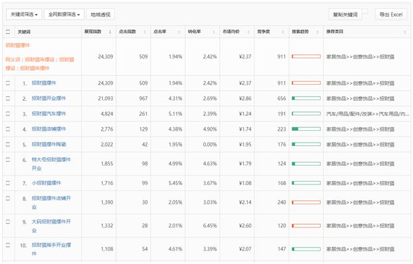This screenshot has height=264, width=413.
Task: Open the 招财猫摆件店铺开业 keyword link
Action: [x=51, y=202]
